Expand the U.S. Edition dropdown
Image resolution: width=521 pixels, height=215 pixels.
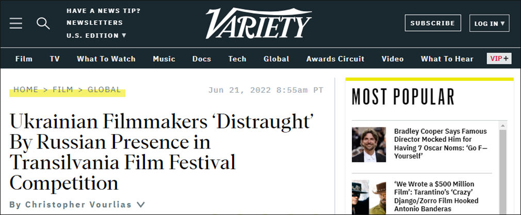pos(96,36)
